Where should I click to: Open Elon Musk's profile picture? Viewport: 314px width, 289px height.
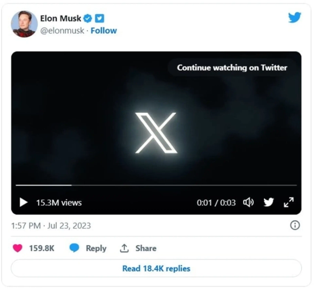tap(24, 24)
